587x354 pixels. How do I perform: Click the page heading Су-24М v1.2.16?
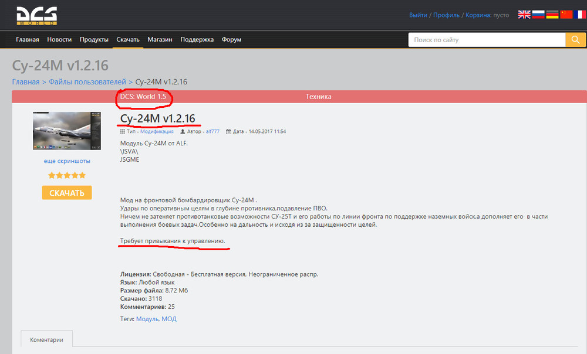(60, 66)
